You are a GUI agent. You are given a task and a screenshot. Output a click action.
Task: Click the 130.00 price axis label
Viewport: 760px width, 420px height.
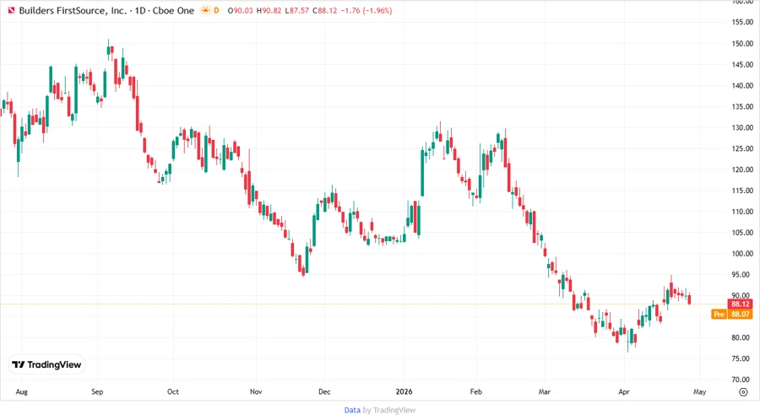742,127
